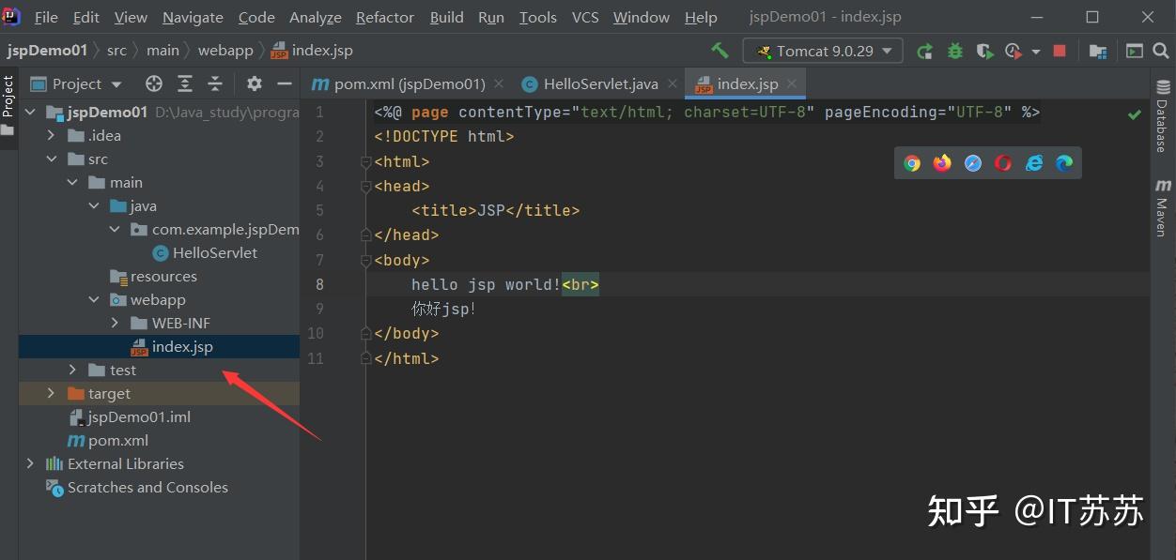Open page in Chrome browser icon
Image resolution: width=1176 pixels, height=560 pixels.
pyautogui.click(x=912, y=163)
